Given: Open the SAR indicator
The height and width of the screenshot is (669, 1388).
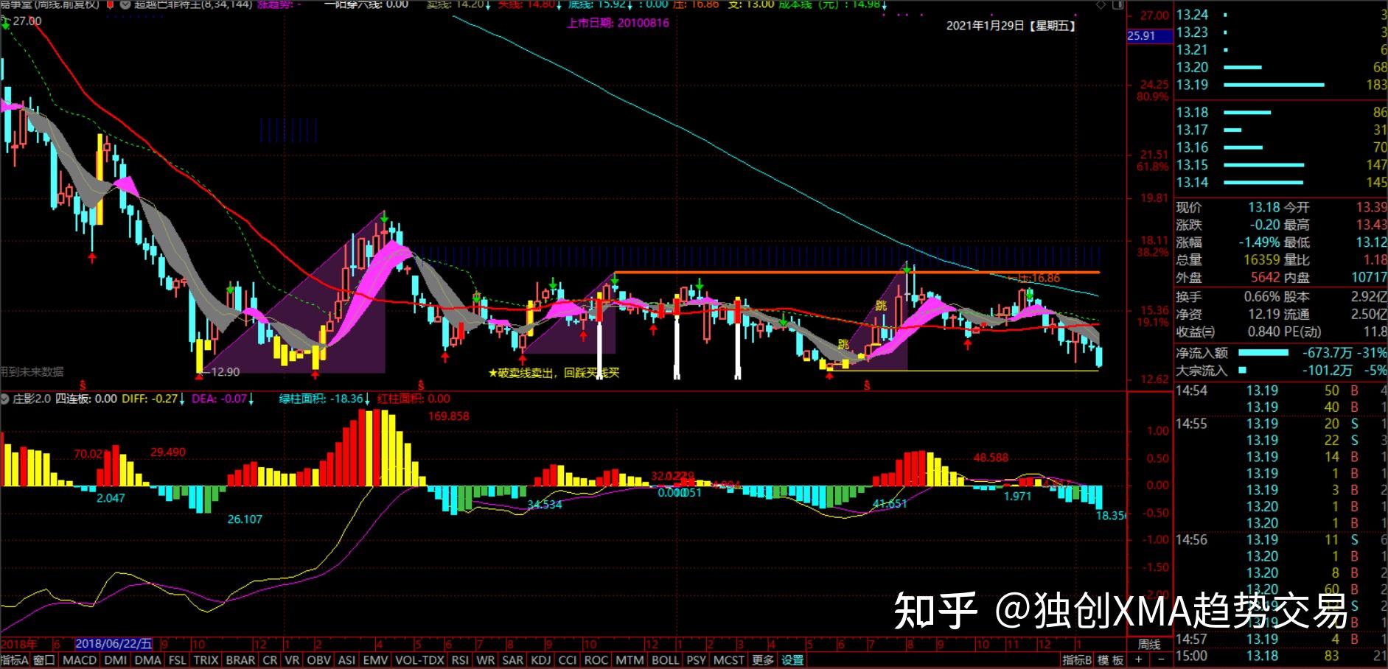Looking at the screenshot, I should point(512,660).
